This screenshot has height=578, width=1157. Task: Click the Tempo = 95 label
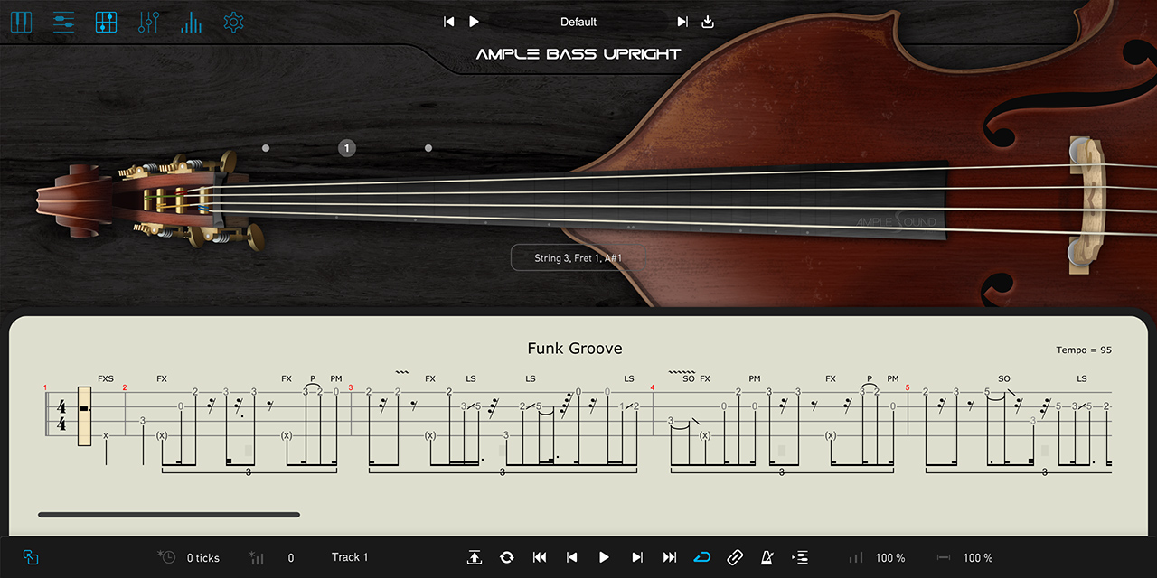pyautogui.click(x=1084, y=350)
